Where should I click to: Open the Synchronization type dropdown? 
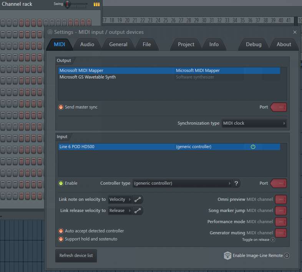(254, 123)
